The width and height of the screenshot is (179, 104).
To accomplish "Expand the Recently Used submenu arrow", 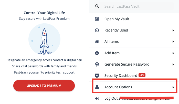I will pos(173,30).
